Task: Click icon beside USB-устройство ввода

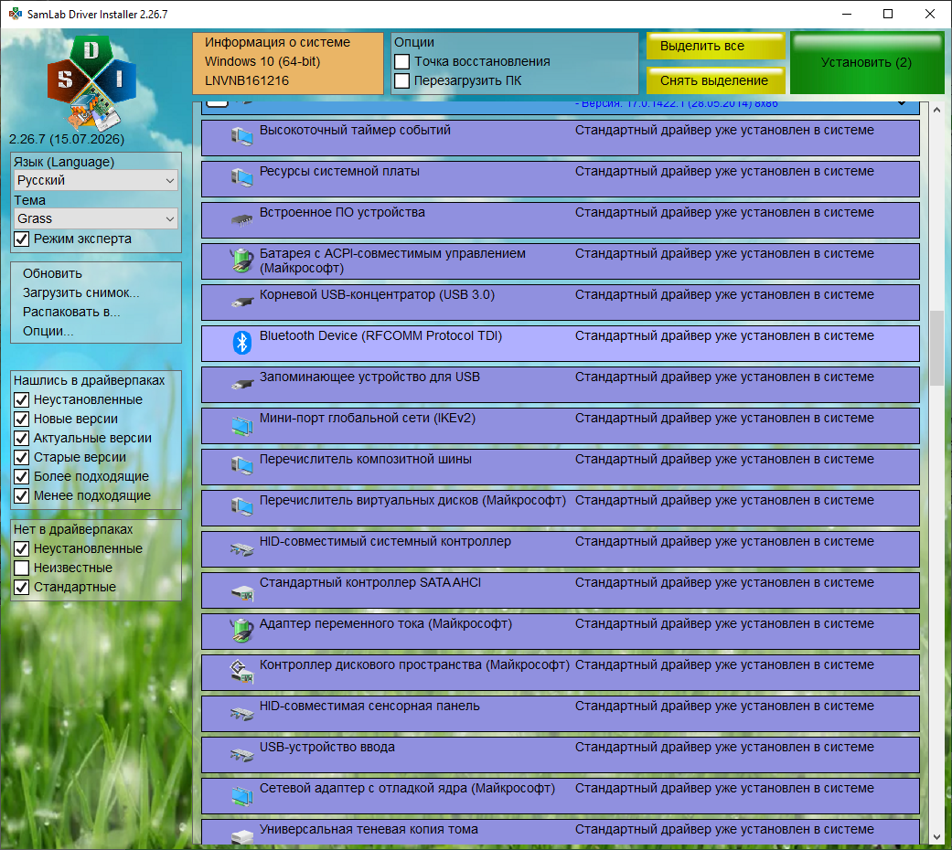Action: (x=241, y=754)
